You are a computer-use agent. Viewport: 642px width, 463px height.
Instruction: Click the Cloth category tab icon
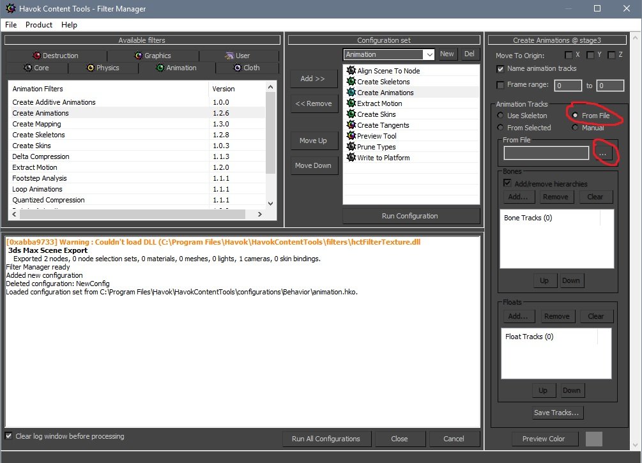pos(238,68)
